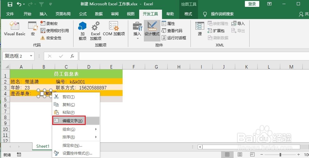Click the macro record status bar icon
The image size is (309, 158).
click(x=19, y=155)
